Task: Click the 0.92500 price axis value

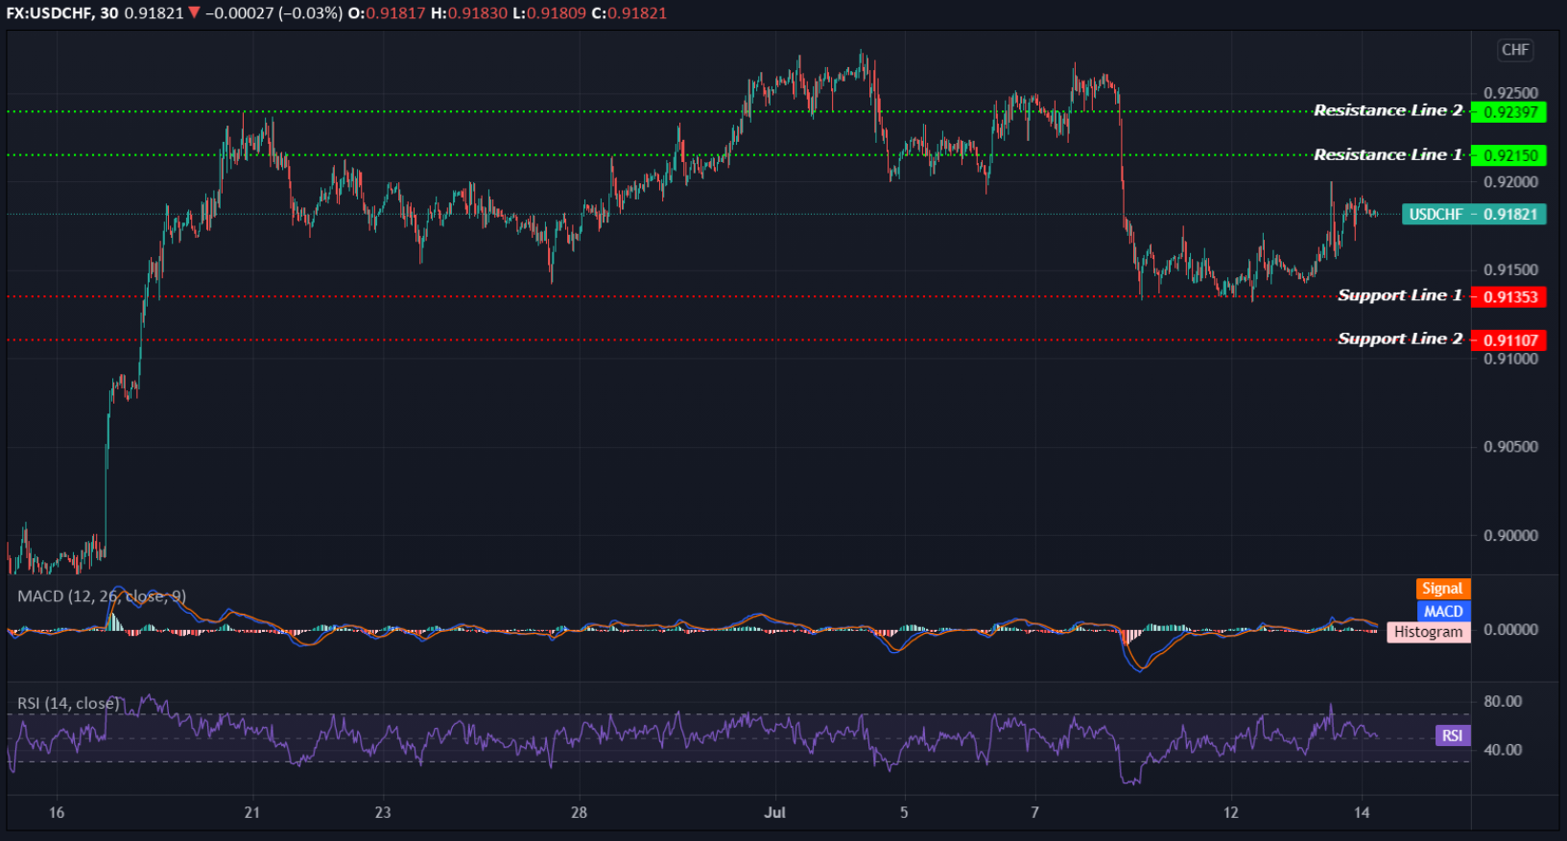Action: [x=1510, y=93]
